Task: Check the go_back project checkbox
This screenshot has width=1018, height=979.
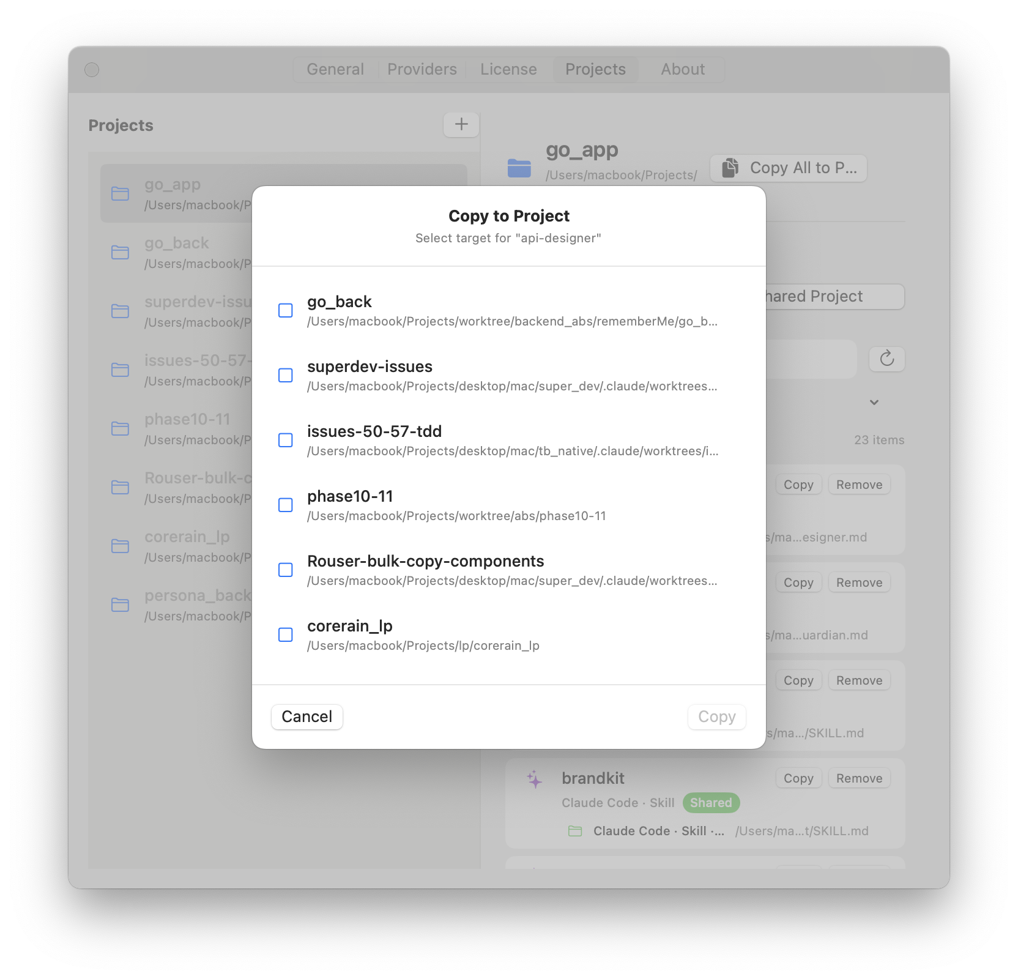Action: (x=286, y=310)
